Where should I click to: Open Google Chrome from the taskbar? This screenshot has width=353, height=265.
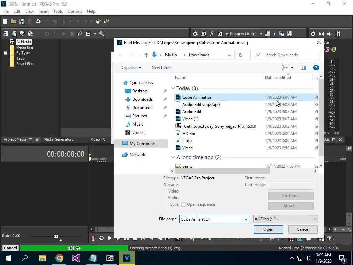click(59, 258)
